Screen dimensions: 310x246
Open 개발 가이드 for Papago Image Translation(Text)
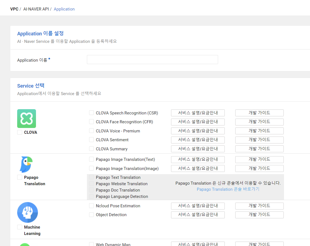point(259,159)
